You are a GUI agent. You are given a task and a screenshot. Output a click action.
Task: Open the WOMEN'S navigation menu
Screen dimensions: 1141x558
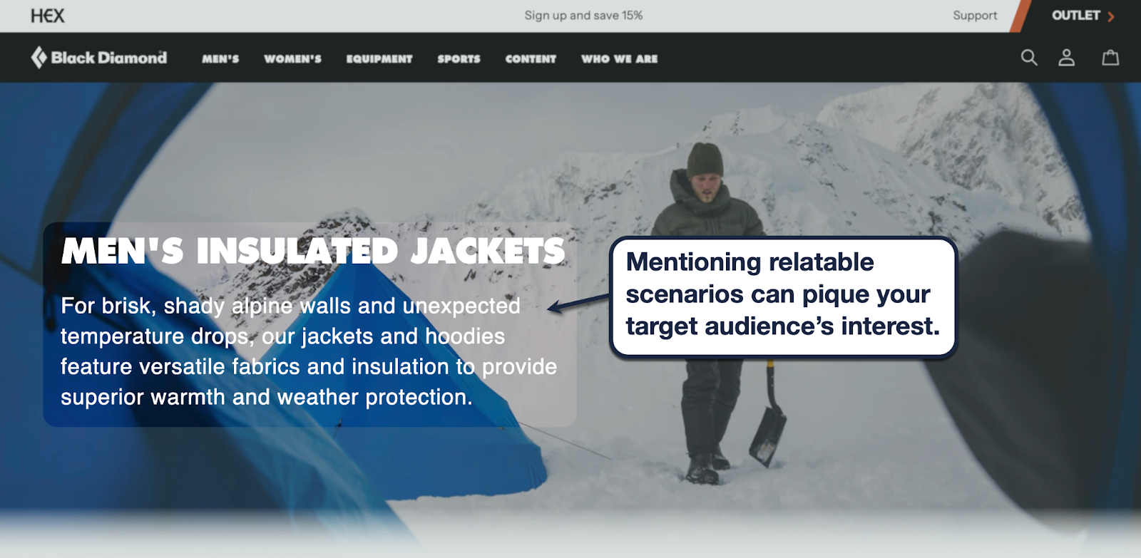pyautogui.click(x=292, y=59)
